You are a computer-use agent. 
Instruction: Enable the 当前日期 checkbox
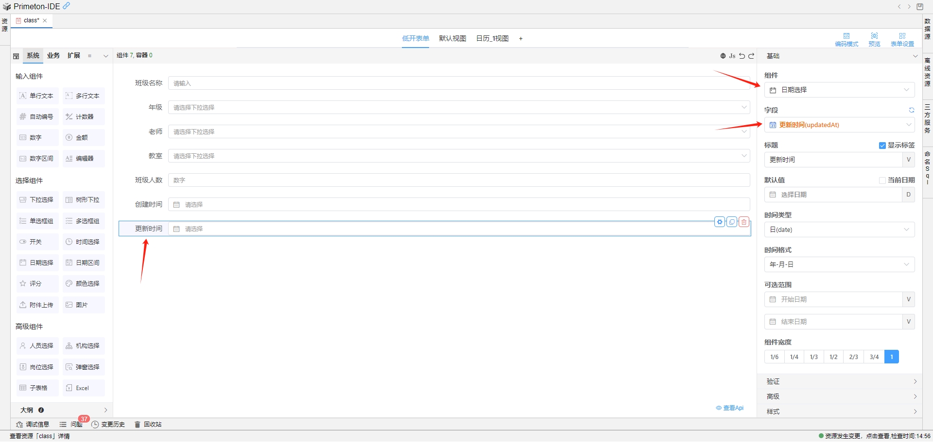point(883,180)
